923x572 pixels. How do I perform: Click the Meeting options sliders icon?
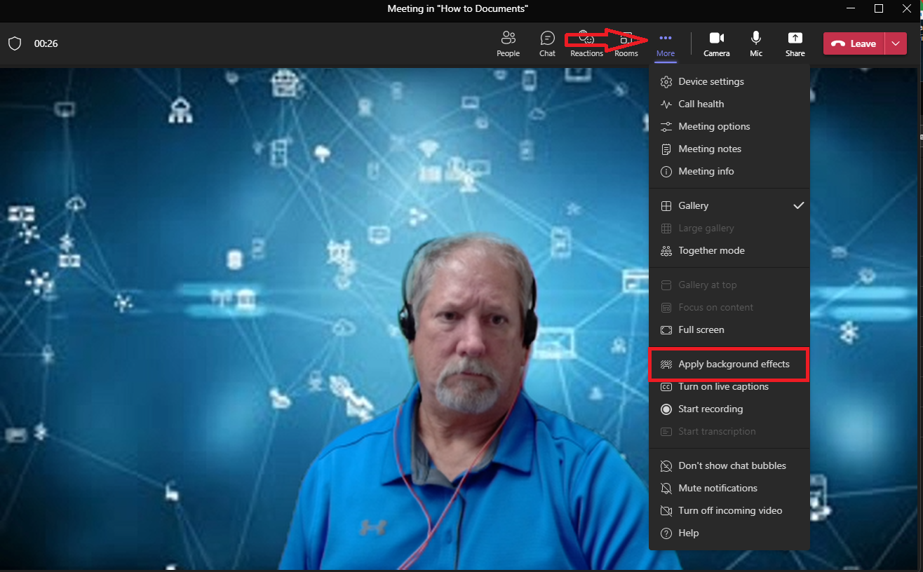pos(666,126)
